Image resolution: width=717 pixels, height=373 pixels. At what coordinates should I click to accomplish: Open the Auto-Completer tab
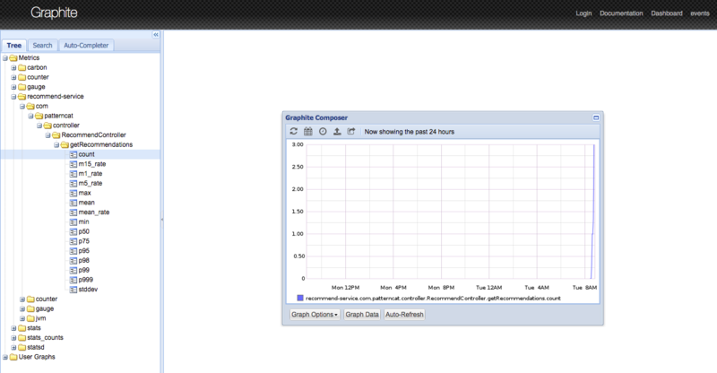point(86,46)
